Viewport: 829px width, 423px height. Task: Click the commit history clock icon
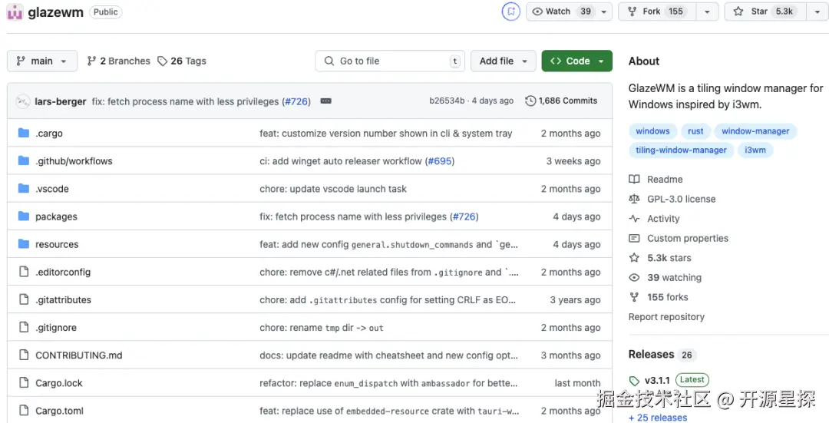tap(530, 101)
